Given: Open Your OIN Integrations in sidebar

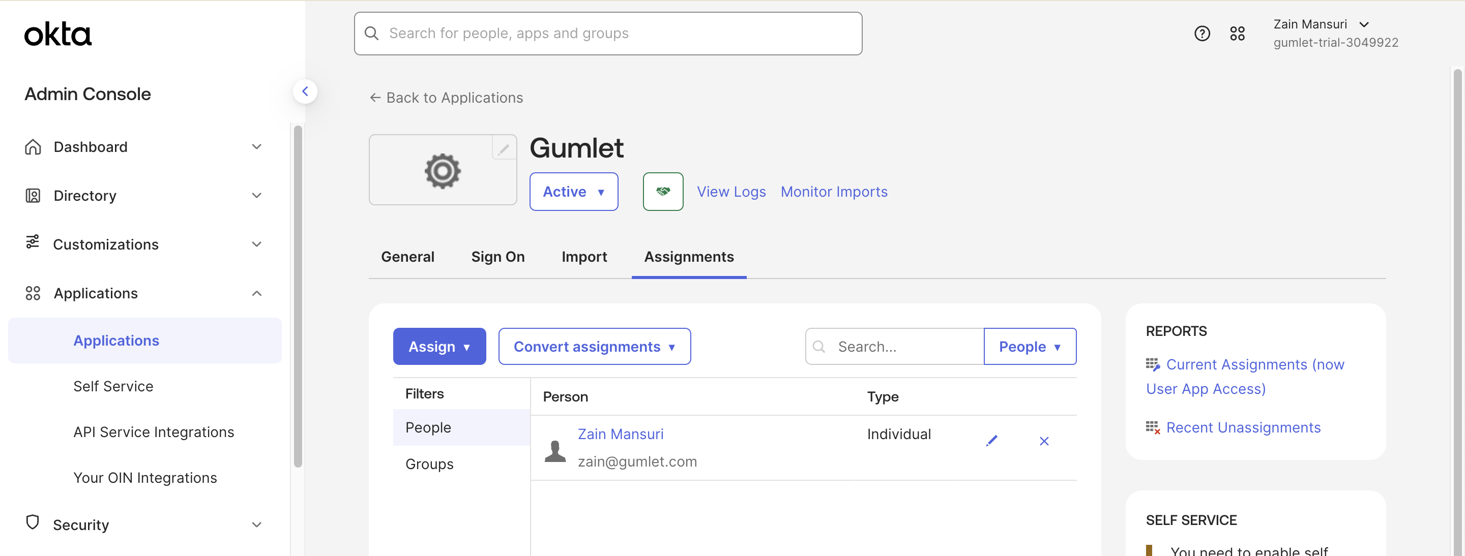Looking at the screenshot, I should tap(145, 478).
